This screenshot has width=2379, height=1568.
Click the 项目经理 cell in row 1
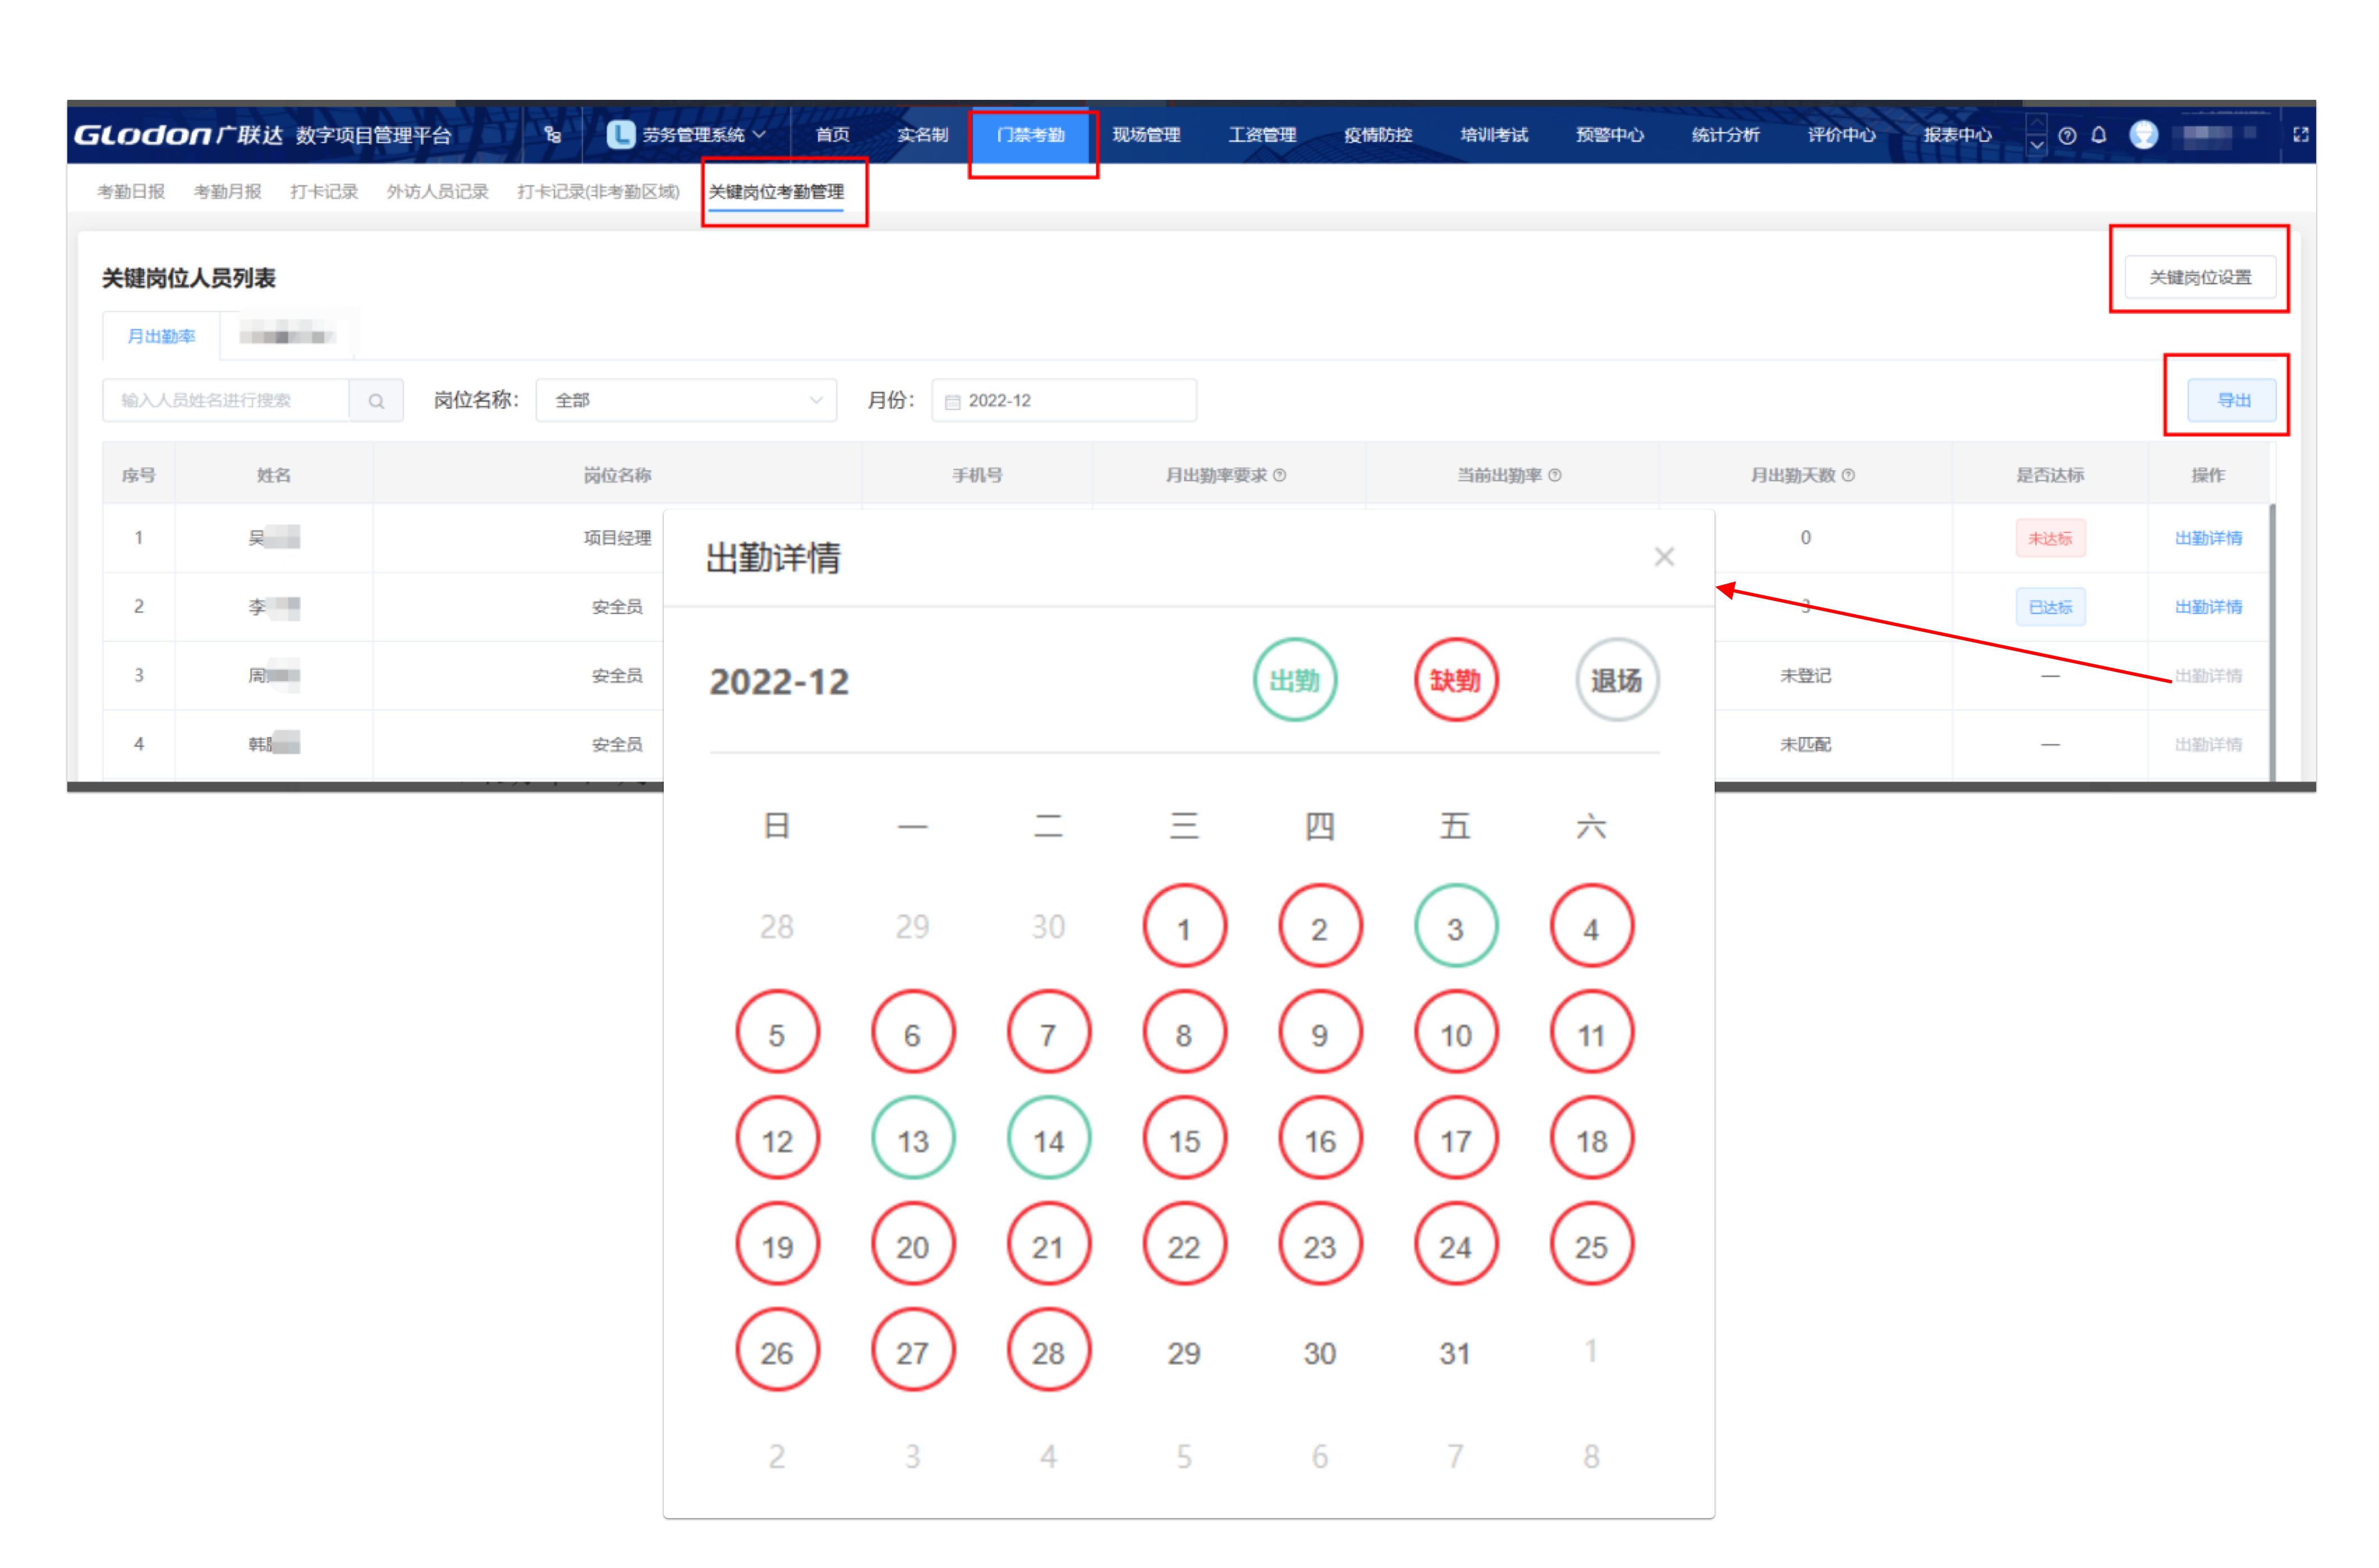pos(617,538)
